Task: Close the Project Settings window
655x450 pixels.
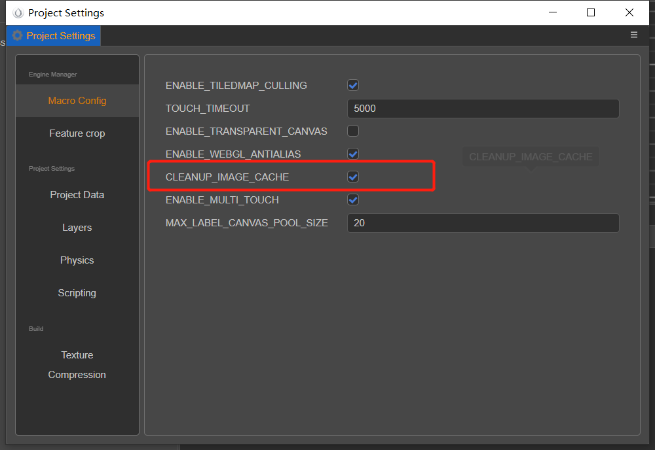Action: [x=629, y=12]
